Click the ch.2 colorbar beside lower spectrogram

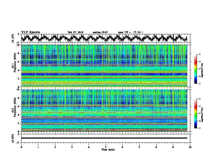coord(195,114)
